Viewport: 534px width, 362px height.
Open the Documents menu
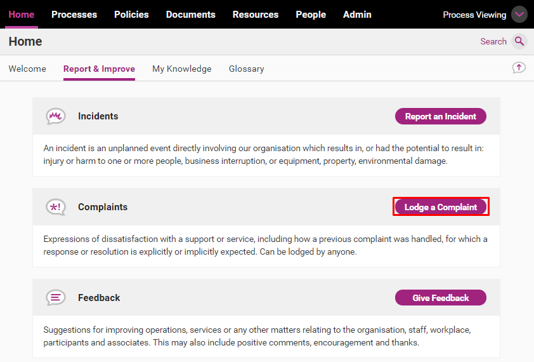[190, 14]
